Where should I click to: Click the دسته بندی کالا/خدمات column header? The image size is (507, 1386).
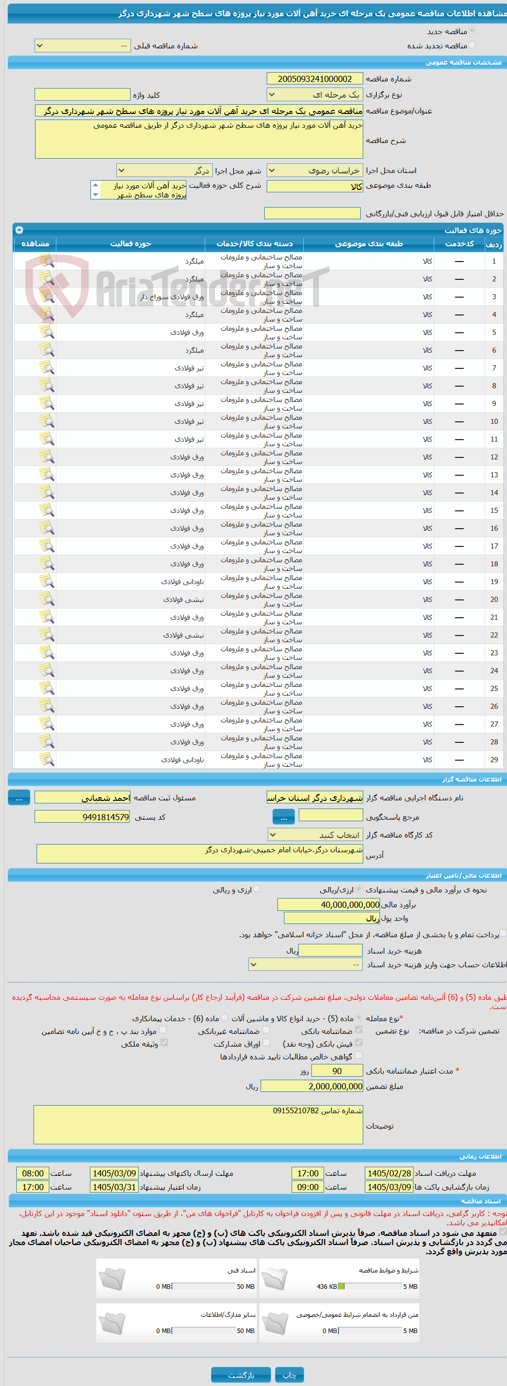tap(255, 244)
